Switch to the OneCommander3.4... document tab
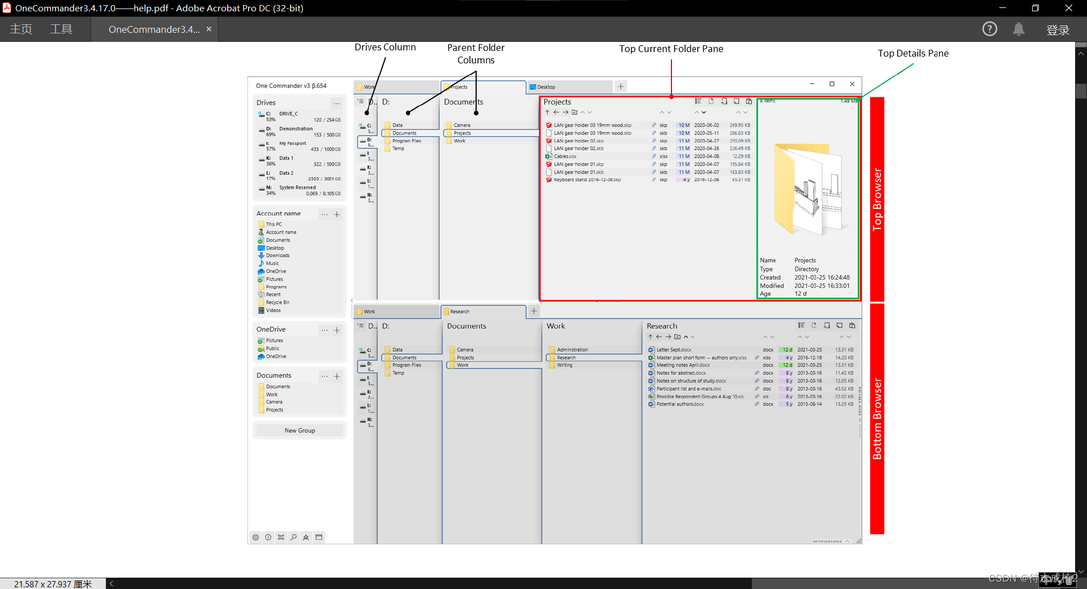Screen dimensions: 1087x589 [154, 29]
